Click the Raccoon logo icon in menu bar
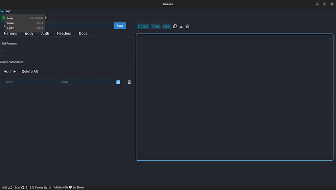The height and width of the screenshot is (190, 336). pos(2,11)
